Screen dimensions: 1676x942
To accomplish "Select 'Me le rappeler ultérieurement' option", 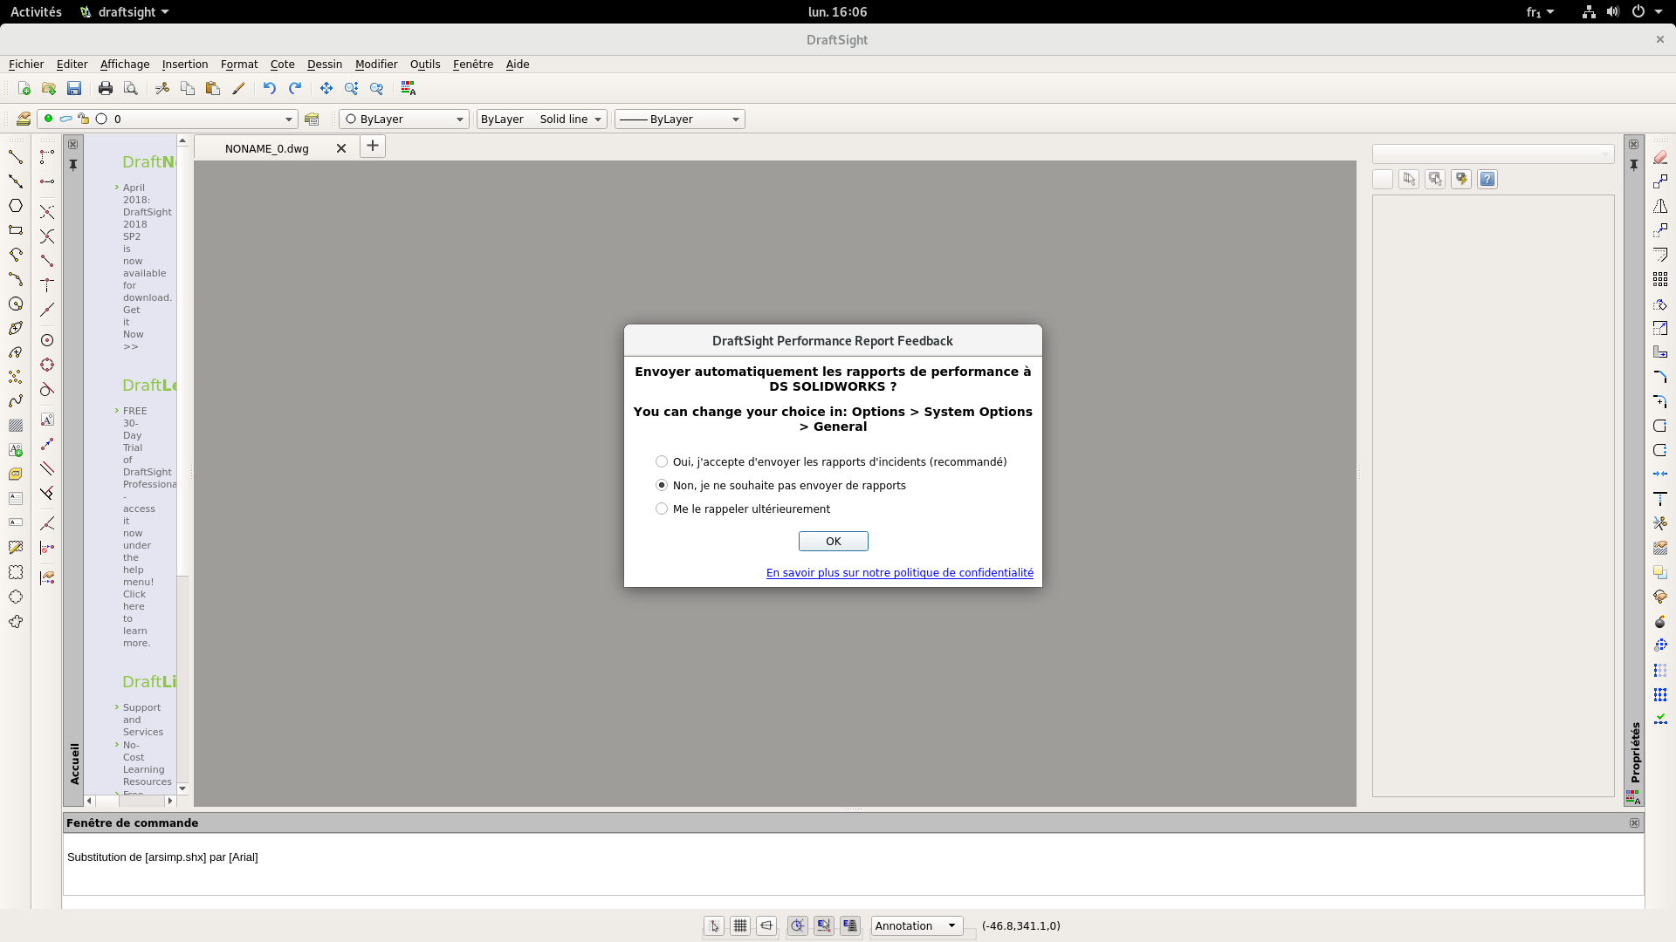I will [662, 509].
